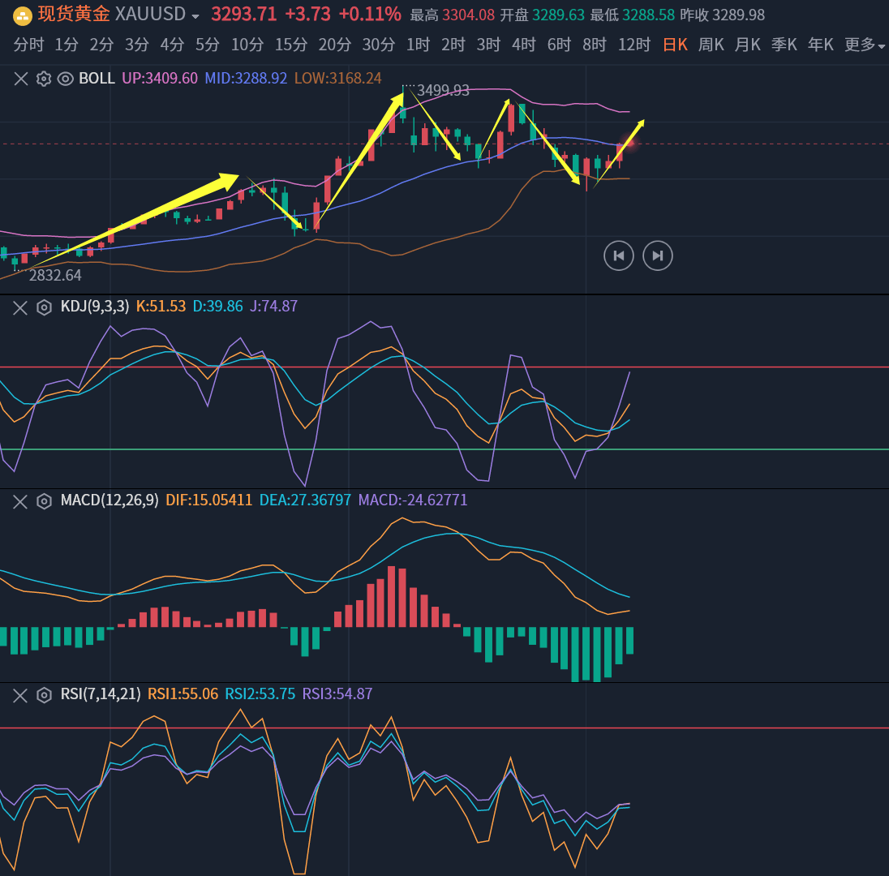Select the 日K daily timeframe

675,45
